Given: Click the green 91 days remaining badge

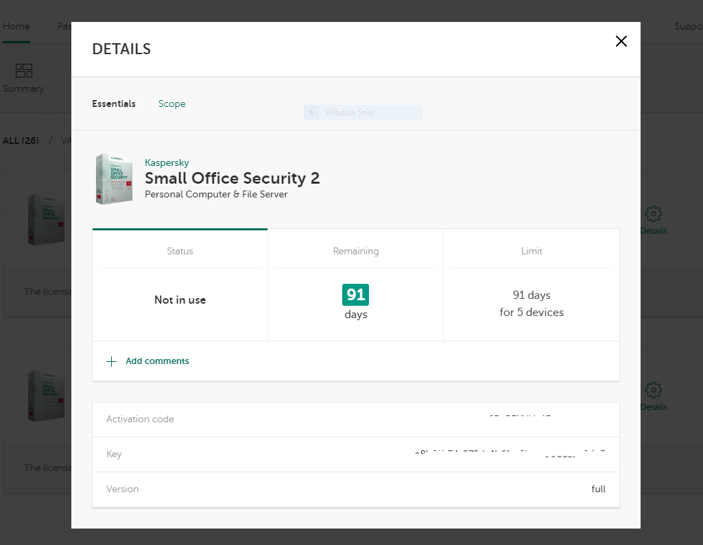Looking at the screenshot, I should pyautogui.click(x=355, y=295).
